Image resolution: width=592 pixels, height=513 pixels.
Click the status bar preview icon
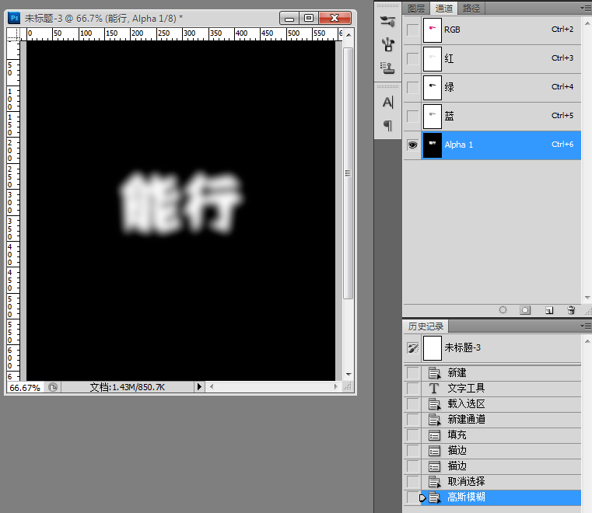[x=53, y=387]
